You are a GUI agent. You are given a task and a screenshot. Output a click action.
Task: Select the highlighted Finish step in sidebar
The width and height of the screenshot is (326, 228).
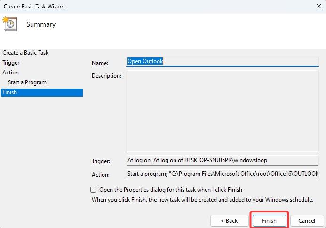click(42, 92)
